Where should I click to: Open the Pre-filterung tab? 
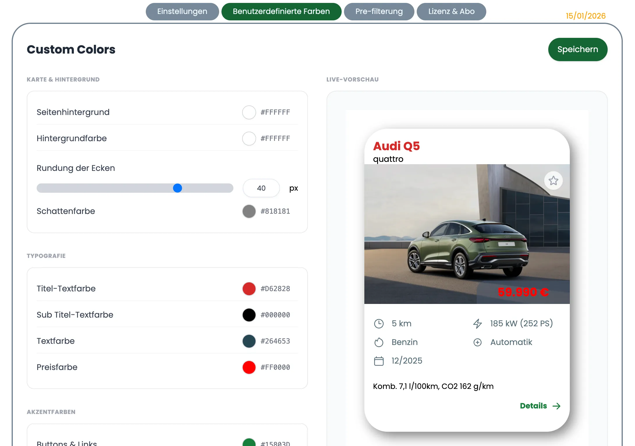[x=379, y=12]
